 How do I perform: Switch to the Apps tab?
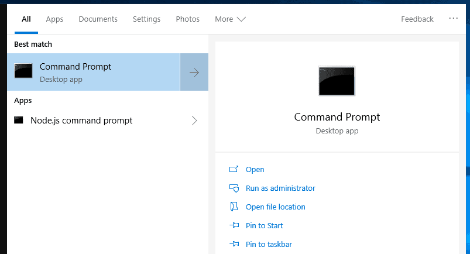tap(54, 19)
